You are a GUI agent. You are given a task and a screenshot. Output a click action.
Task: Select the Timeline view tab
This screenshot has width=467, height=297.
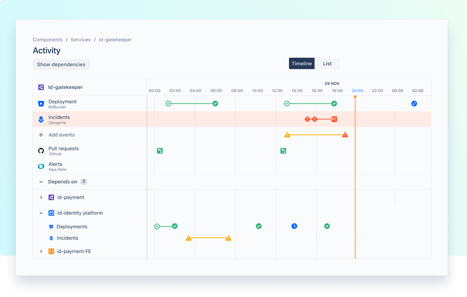click(x=302, y=63)
